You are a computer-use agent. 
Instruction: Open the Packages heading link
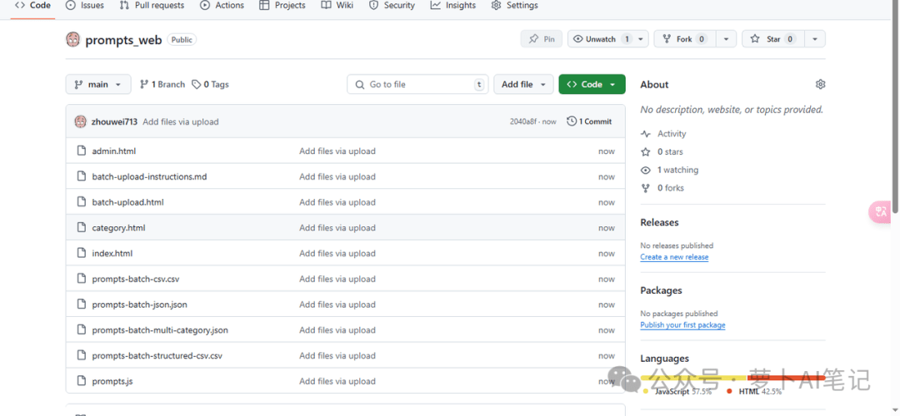[x=661, y=290]
